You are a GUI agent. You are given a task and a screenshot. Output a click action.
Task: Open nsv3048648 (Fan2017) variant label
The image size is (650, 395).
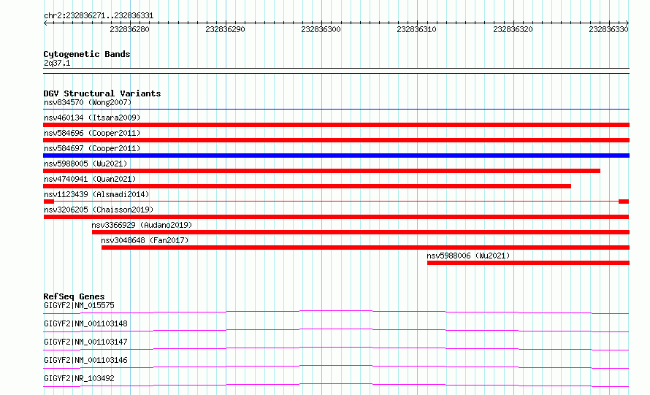[145, 240]
